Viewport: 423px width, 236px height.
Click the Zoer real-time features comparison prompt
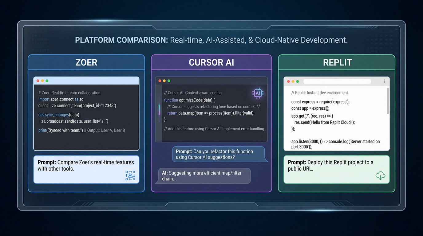(x=86, y=169)
